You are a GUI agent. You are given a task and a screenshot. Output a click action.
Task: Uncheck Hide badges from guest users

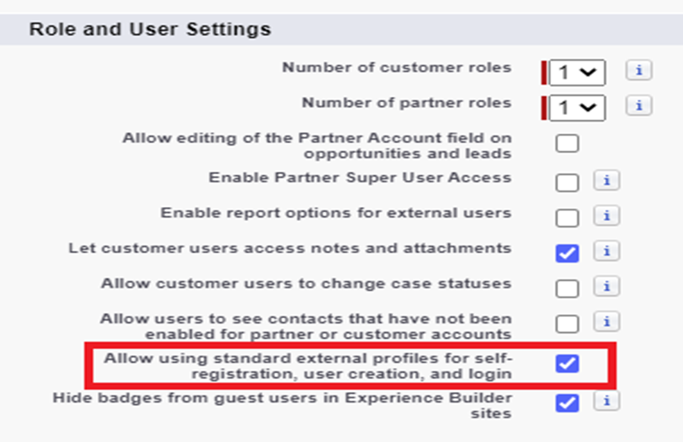tap(567, 403)
